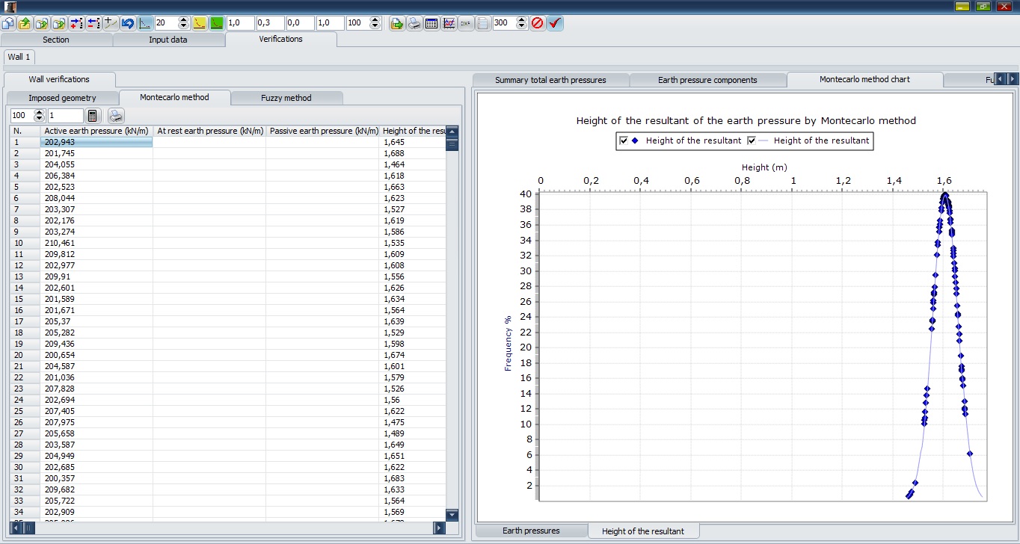Click the calculator icon in Montecarlo panel
The width and height of the screenshot is (1020, 544).
[93, 116]
